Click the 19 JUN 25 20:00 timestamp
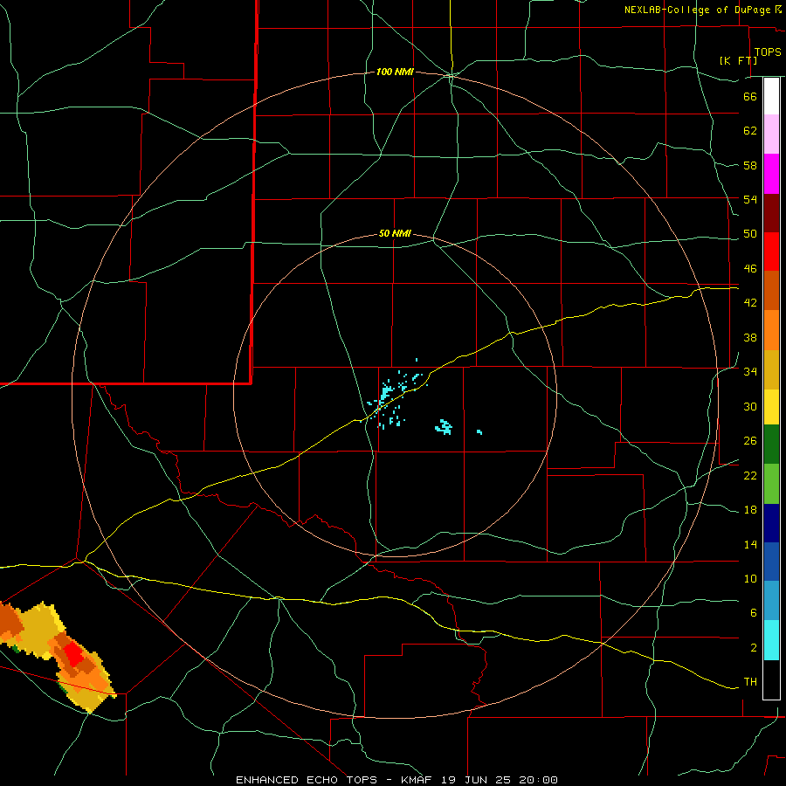The width and height of the screenshot is (786, 786). [x=500, y=780]
